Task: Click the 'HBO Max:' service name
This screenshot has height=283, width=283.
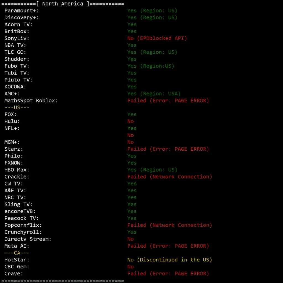Action: pyautogui.click(x=17, y=170)
